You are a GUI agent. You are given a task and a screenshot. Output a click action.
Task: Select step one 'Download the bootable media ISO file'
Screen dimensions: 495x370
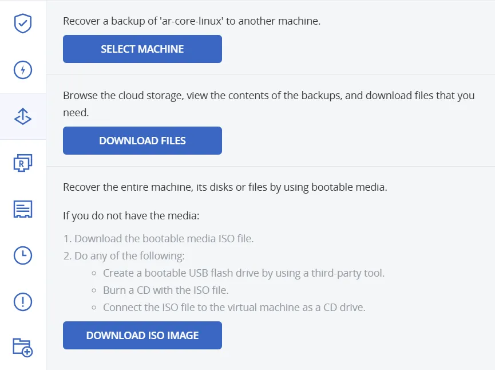tap(157, 238)
